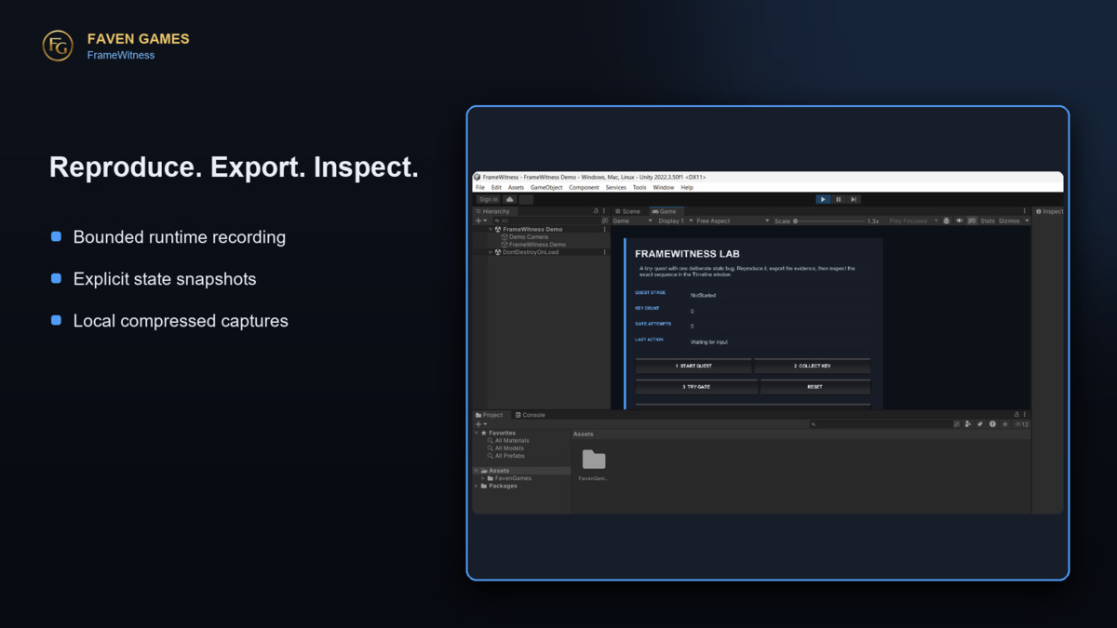Select All Models saved search

coord(505,448)
